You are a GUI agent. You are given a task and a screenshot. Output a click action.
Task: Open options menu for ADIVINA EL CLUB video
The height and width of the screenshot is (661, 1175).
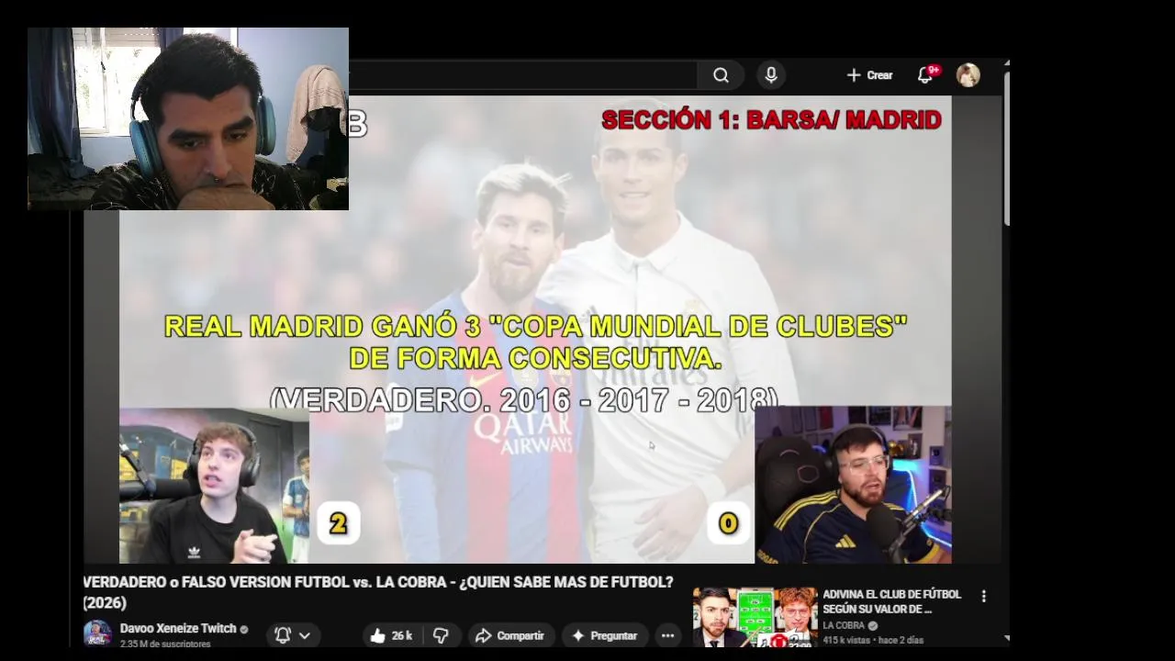[x=983, y=596]
